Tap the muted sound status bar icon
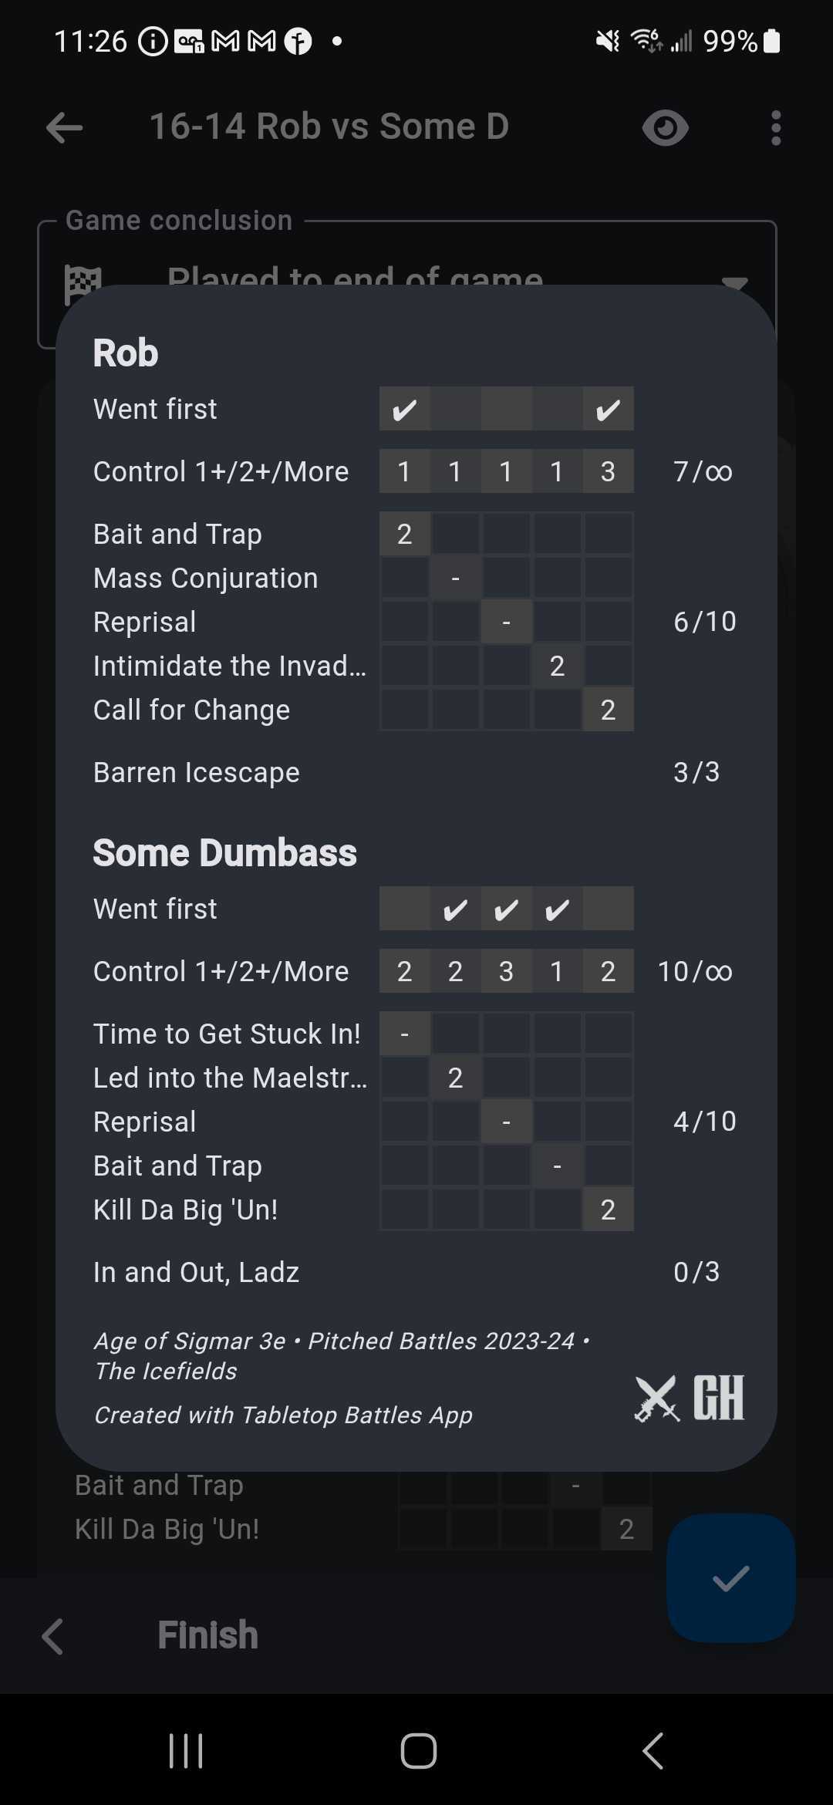 click(608, 40)
